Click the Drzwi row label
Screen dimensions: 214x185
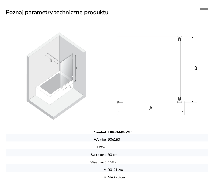(102, 147)
